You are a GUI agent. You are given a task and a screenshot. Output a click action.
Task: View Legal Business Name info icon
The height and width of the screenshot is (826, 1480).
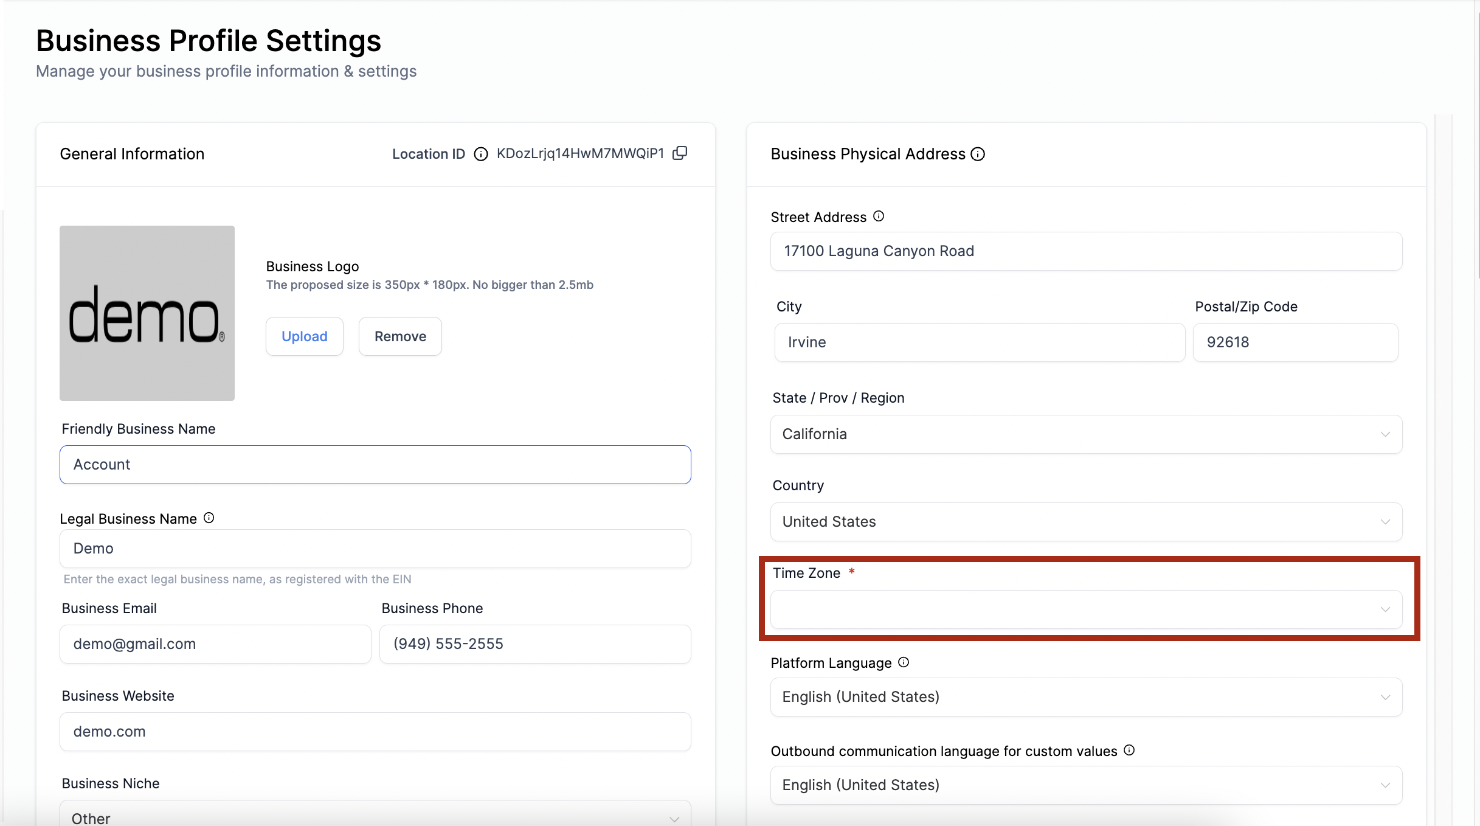[x=209, y=518]
